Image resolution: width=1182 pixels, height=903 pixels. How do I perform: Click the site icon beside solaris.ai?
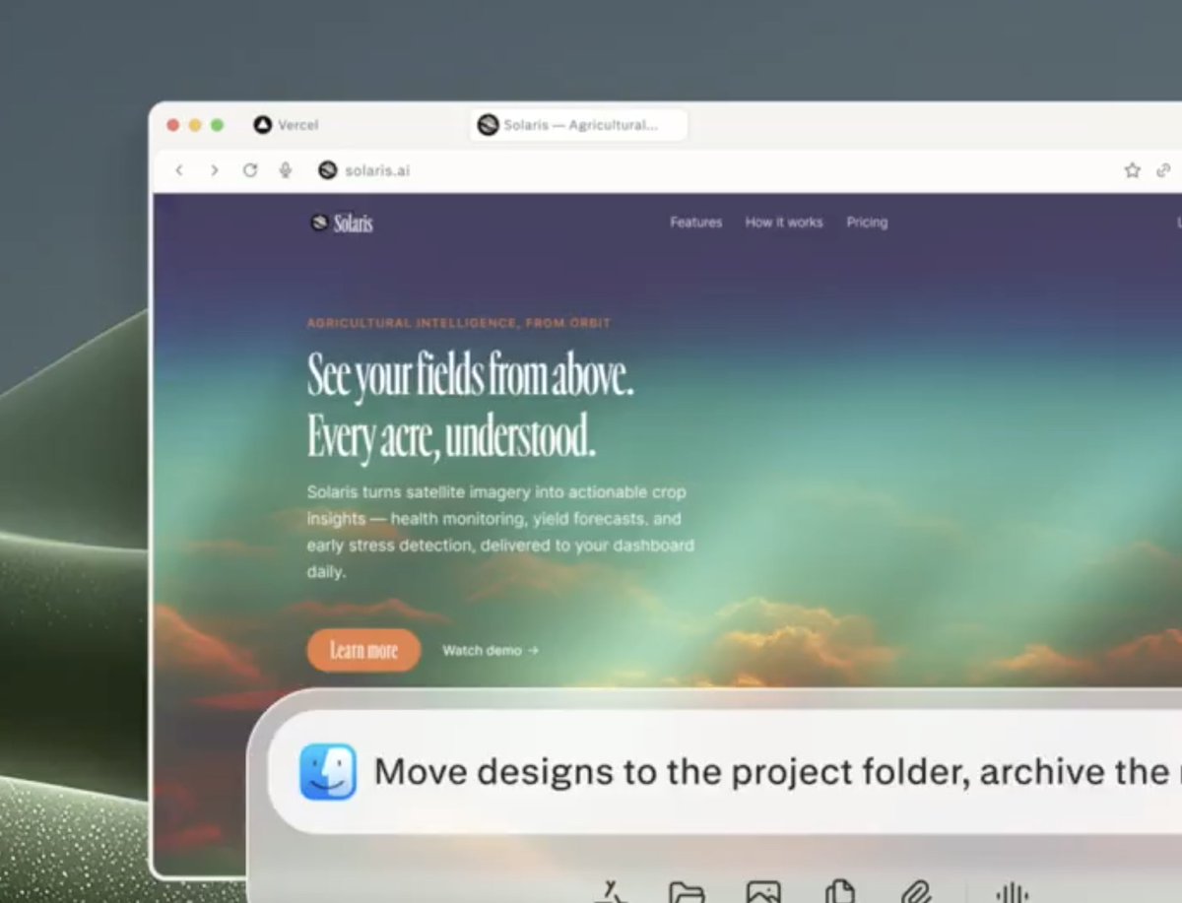point(328,170)
